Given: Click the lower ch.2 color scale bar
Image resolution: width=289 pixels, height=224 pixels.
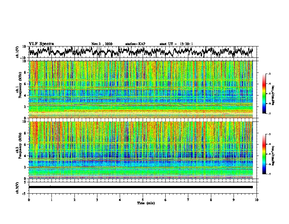Looking at the screenshot, I should (x=264, y=154).
